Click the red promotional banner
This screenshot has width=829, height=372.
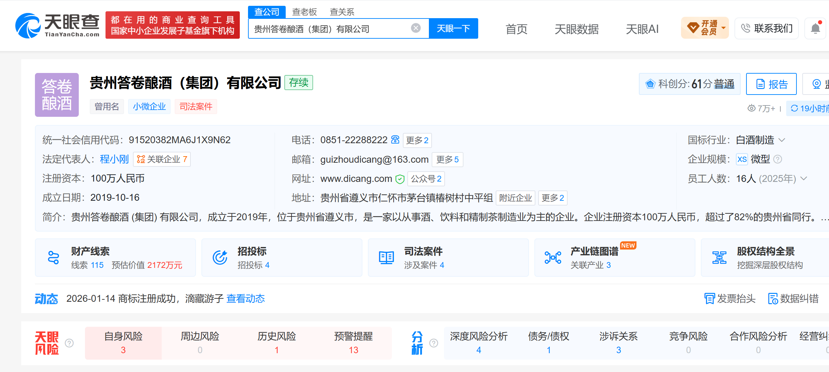pyautogui.click(x=173, y=25)
